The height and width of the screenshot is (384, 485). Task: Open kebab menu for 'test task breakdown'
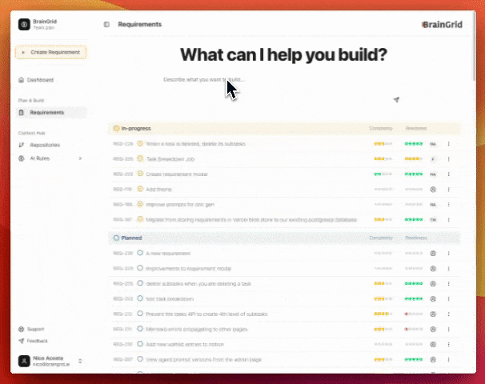(448, 298)
